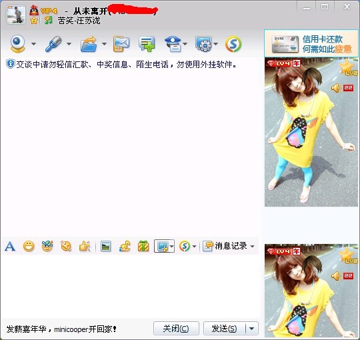The image size is (360, 340).
Task: Start a voice call with microphone icon
Action: (53, 43)
